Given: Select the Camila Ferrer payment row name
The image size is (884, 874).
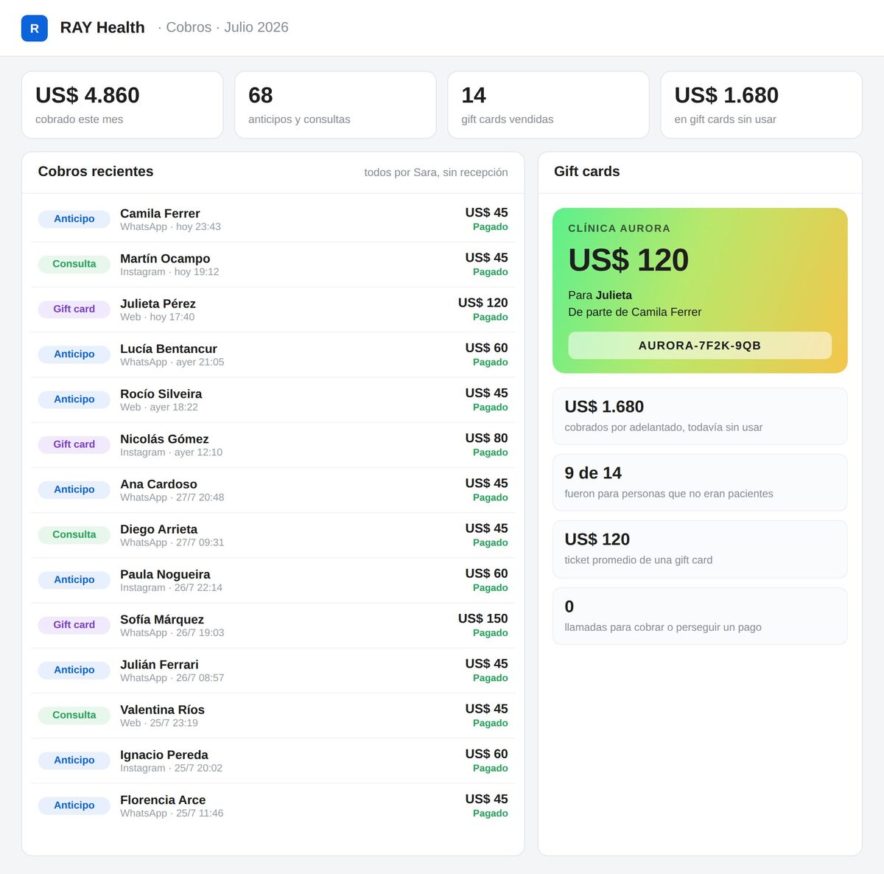Looking at the screenshot, I should tap(160, 213).
